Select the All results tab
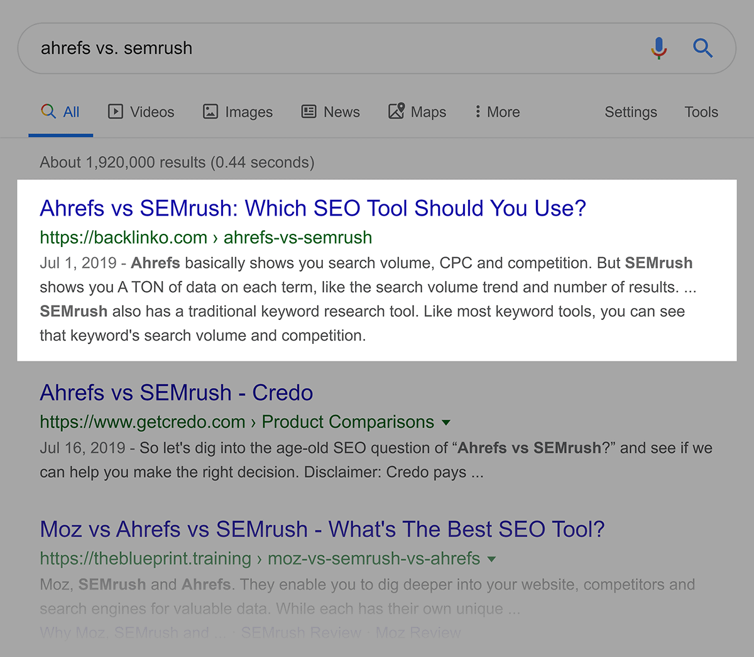 pos(60,112)
